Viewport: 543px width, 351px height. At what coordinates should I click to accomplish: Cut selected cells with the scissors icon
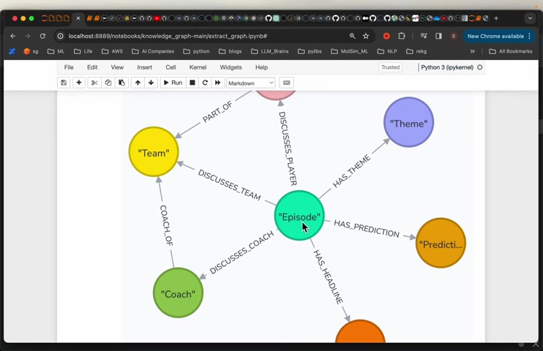(94, 83)
